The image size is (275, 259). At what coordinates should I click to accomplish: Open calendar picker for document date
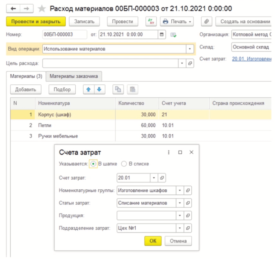(162, 34)
